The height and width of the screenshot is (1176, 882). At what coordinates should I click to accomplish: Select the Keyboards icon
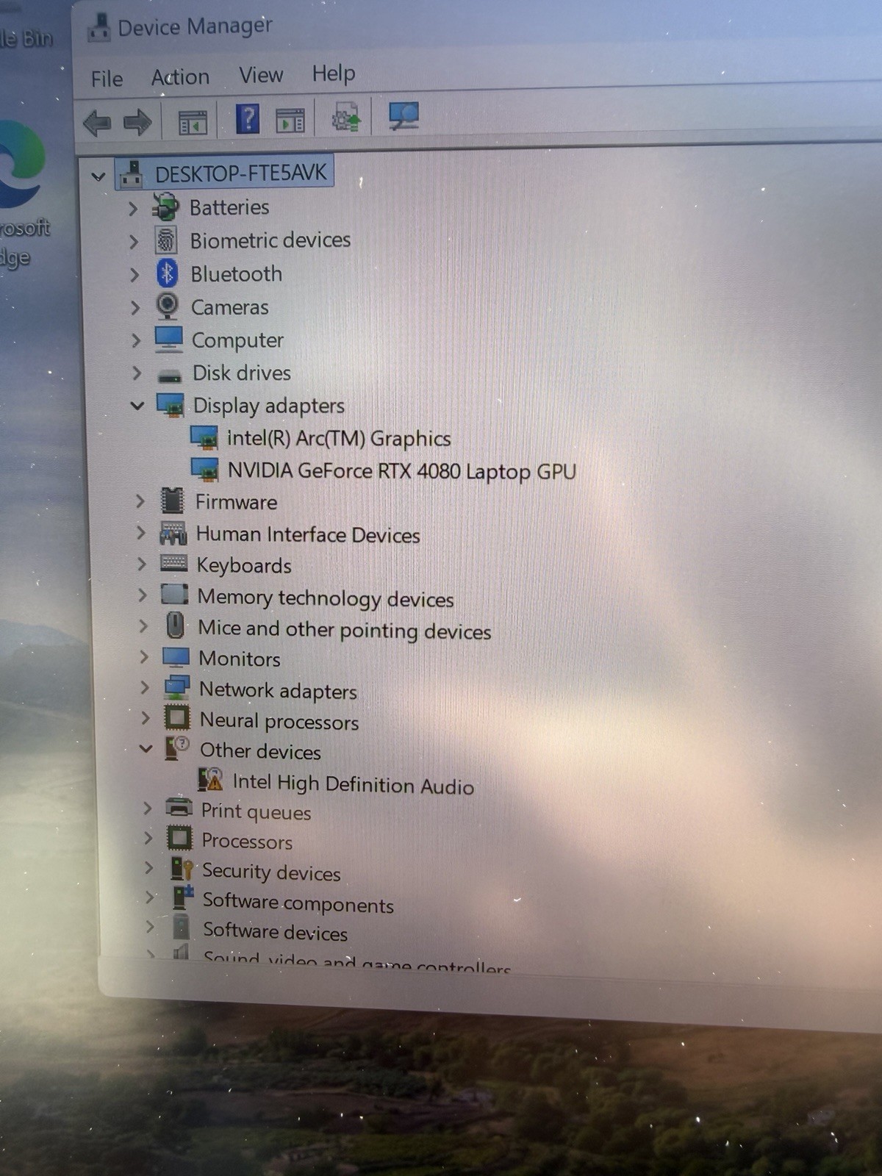pos(174,564)
